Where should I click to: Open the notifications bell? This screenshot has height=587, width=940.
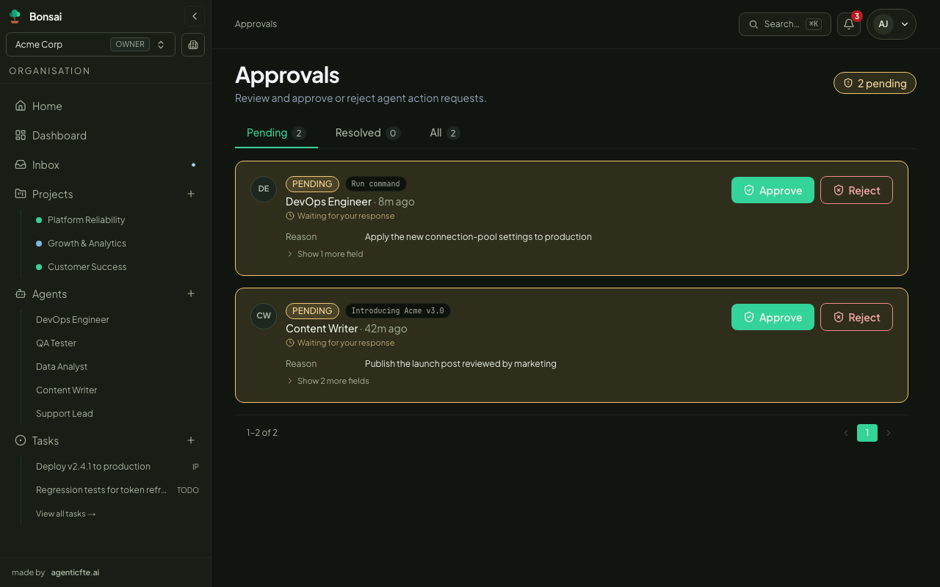tap(849, 24)
